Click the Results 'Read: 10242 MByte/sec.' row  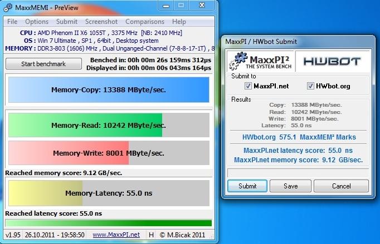[x=305, y=112]
